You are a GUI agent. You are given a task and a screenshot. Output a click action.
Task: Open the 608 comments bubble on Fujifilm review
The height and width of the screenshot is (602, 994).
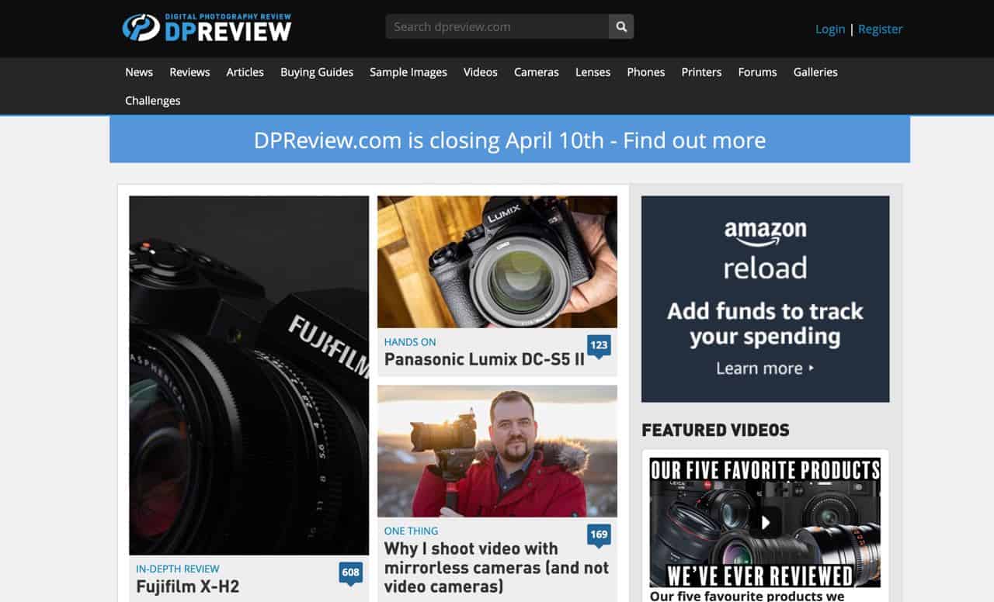(351, 573)
